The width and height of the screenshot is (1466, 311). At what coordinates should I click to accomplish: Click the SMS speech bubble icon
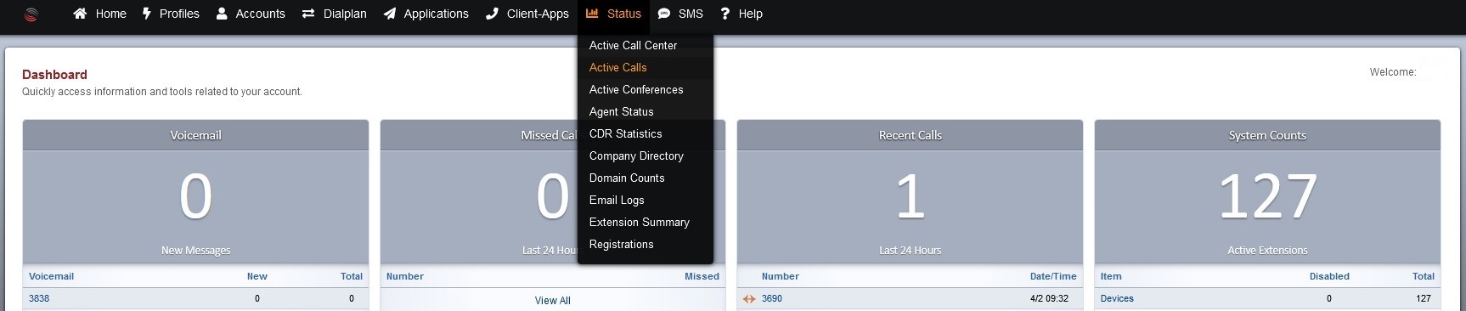point(664,14)
